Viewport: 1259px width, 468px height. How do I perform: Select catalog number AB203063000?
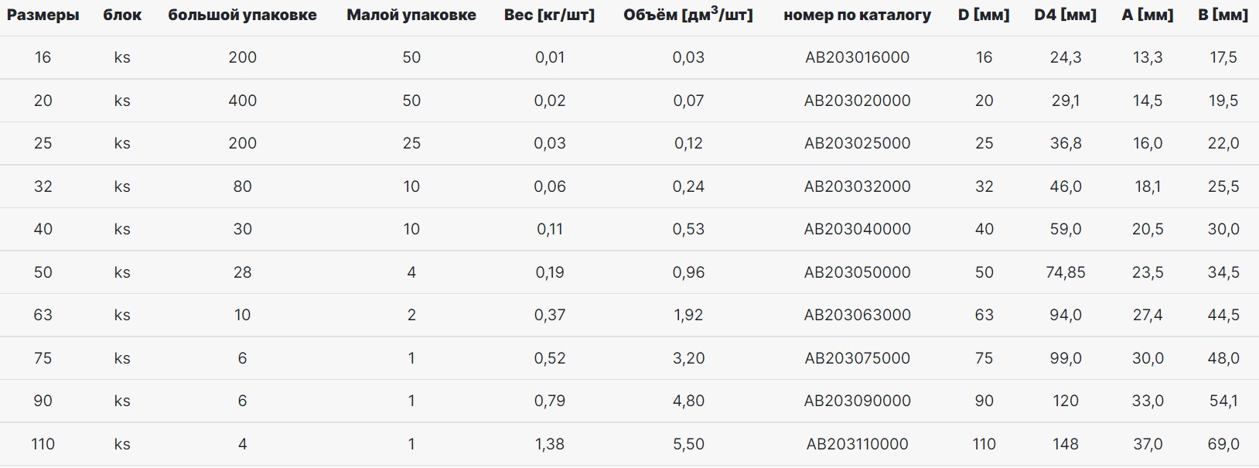pos(857,315)
